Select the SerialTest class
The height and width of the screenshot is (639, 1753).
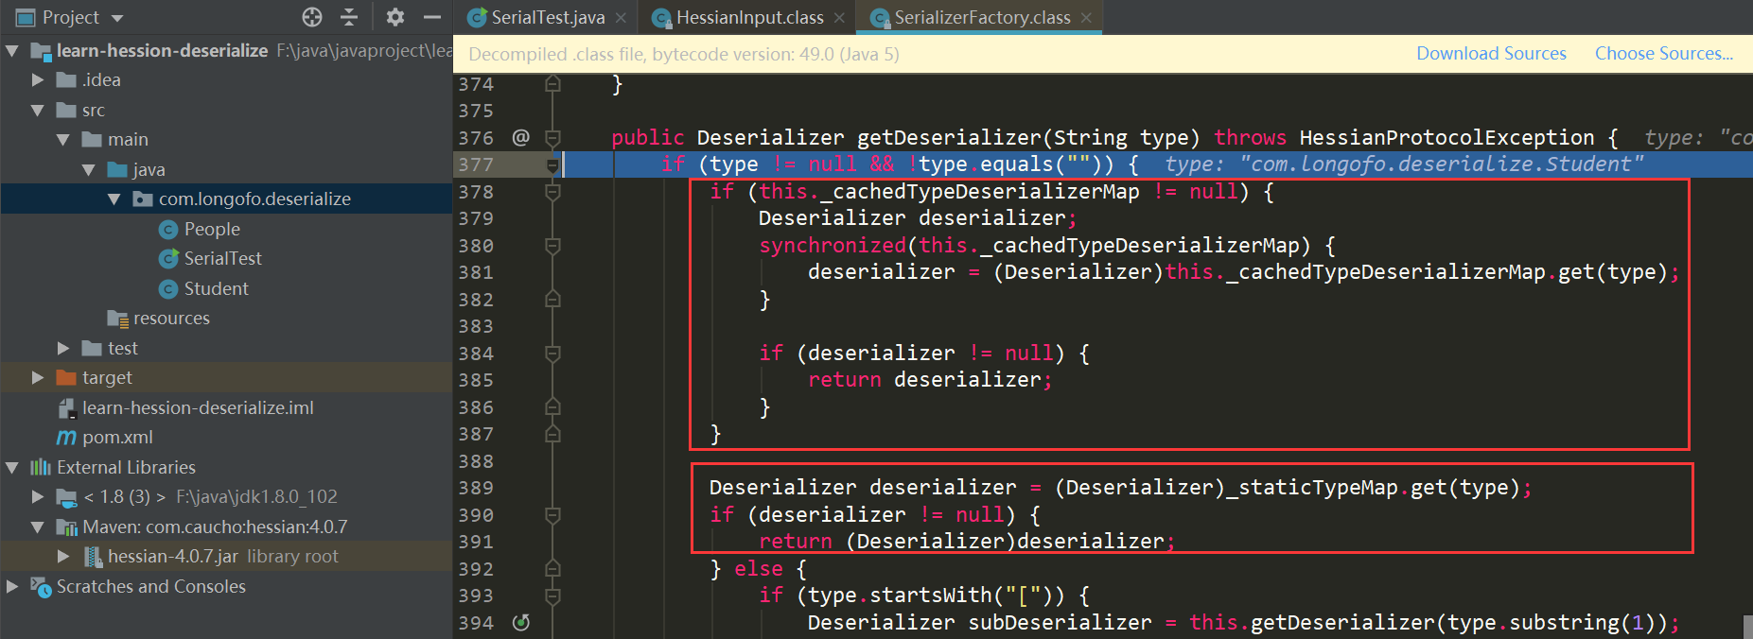coord(222,259)
